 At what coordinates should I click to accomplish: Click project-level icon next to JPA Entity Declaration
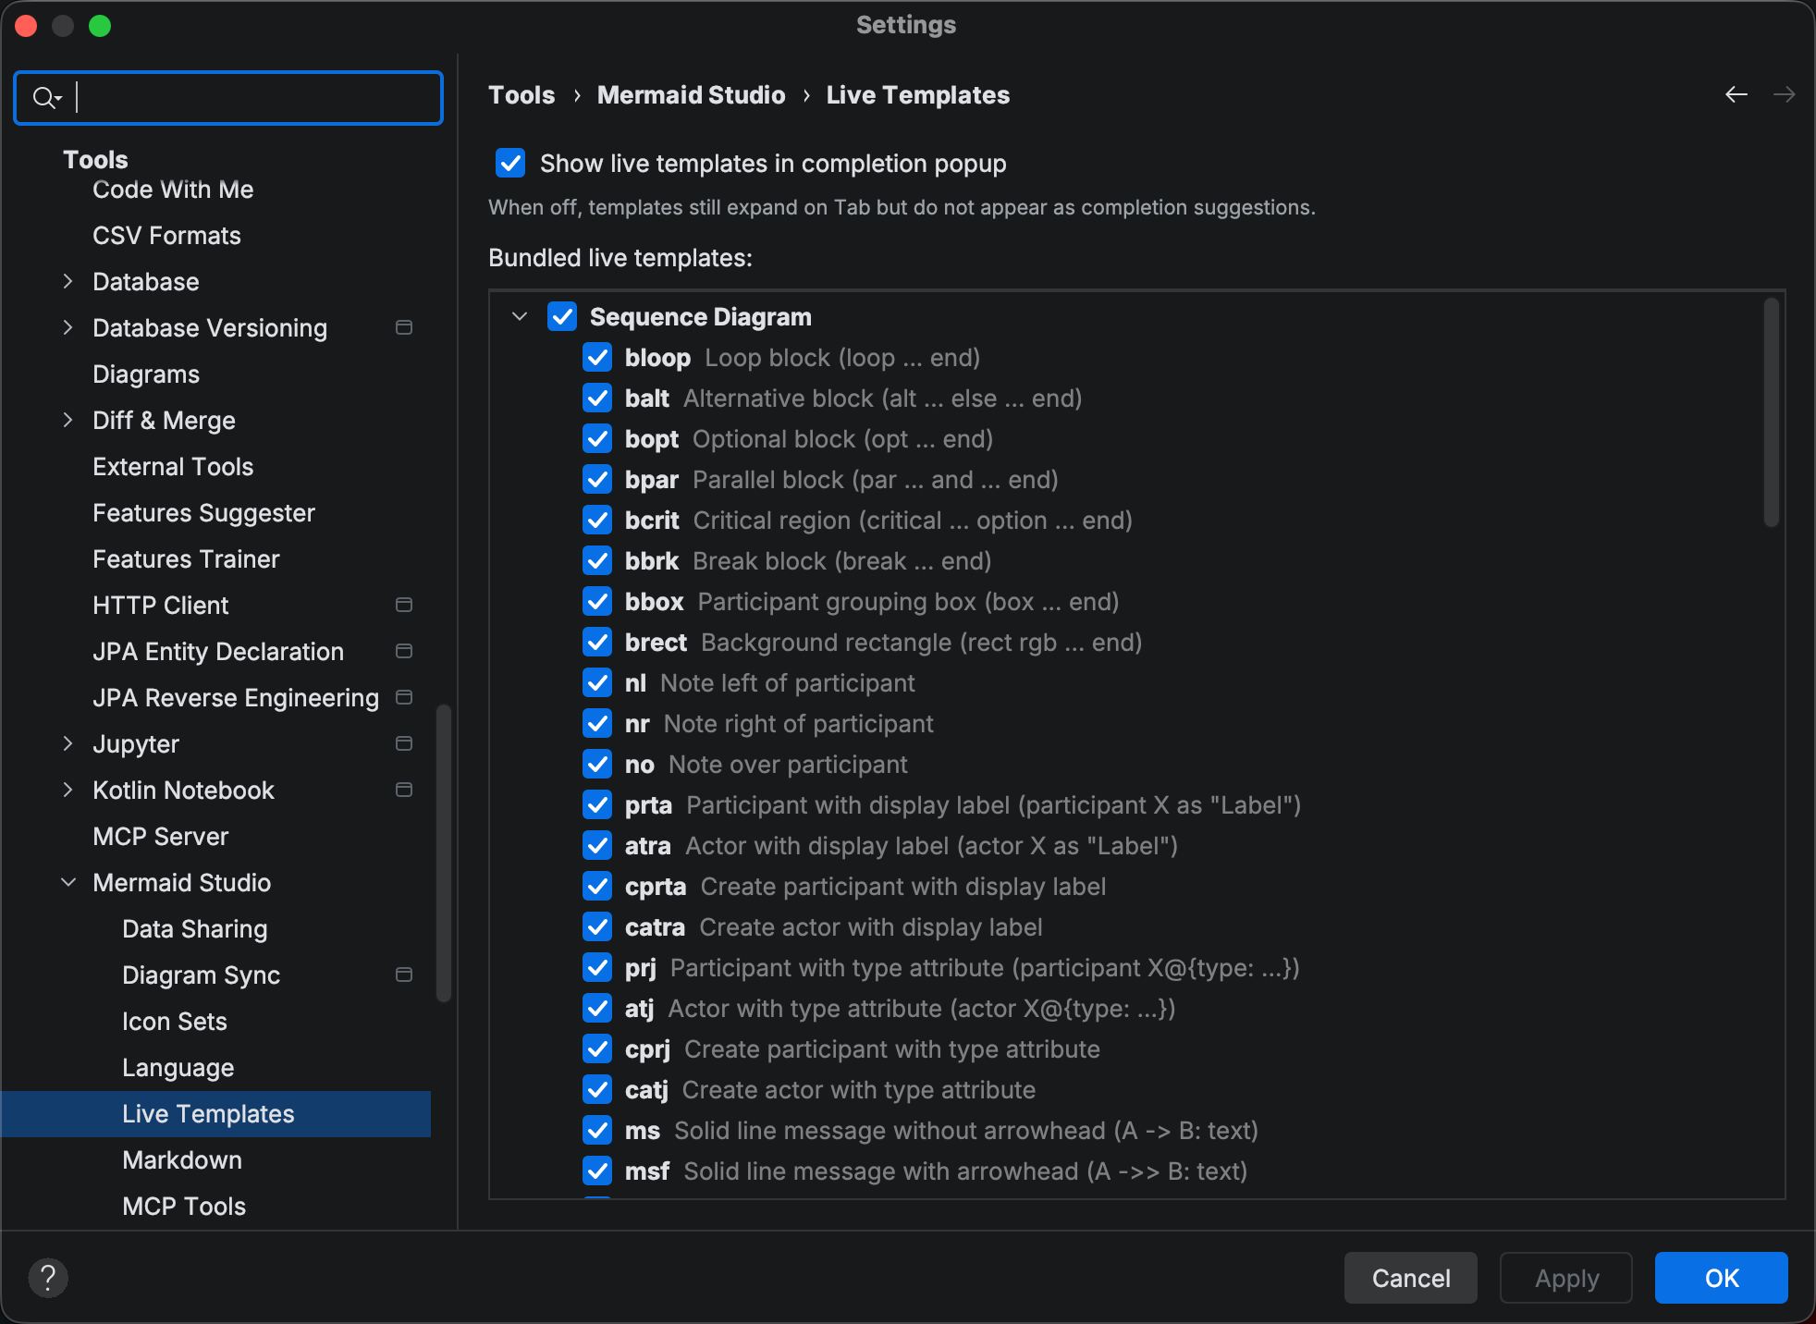coord(404,651)
